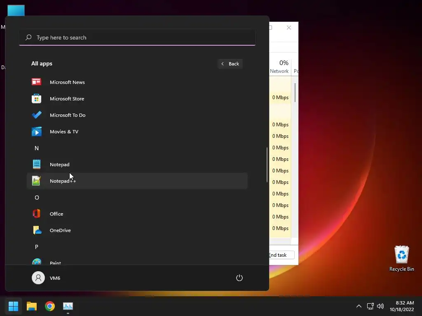
Task: Click the Type here to search field
Action: coord(137,37)
